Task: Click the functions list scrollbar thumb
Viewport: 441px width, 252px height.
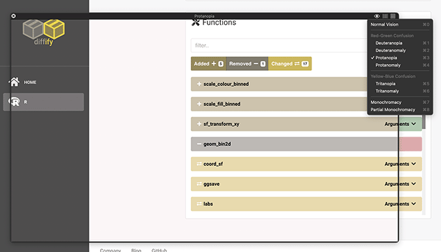Action: click(x=424, y=121)
